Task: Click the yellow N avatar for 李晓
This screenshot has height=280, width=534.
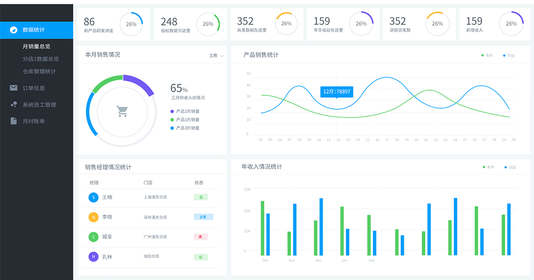Action: [93, 217]
